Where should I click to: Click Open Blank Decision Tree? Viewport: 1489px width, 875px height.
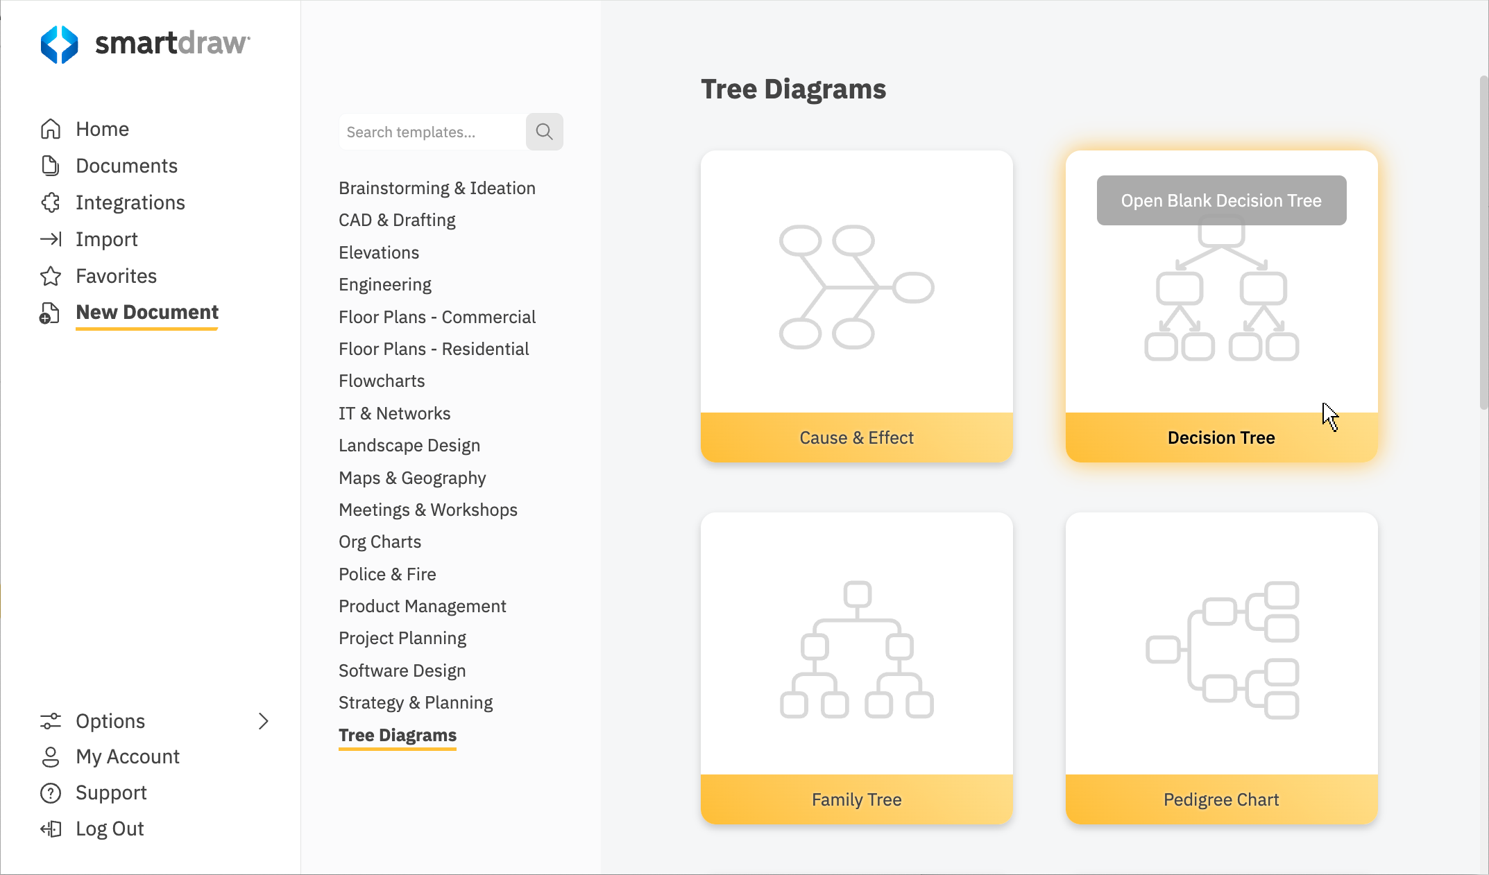pyautogui.click(x=1221, y=200)
